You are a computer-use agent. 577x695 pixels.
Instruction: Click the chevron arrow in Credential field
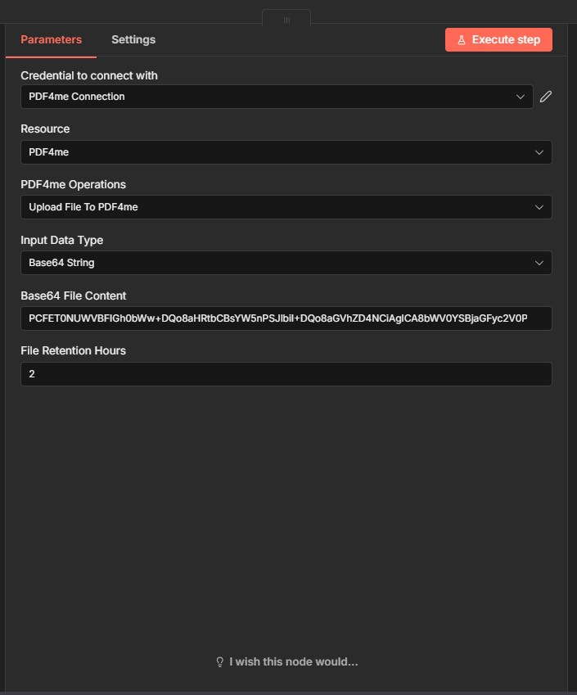point(521,97)
